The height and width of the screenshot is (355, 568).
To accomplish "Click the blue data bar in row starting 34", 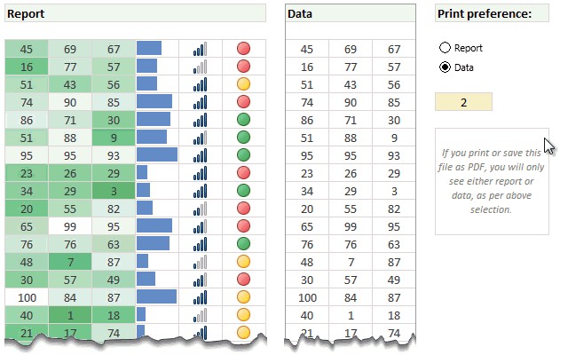I will pos(143,190).
